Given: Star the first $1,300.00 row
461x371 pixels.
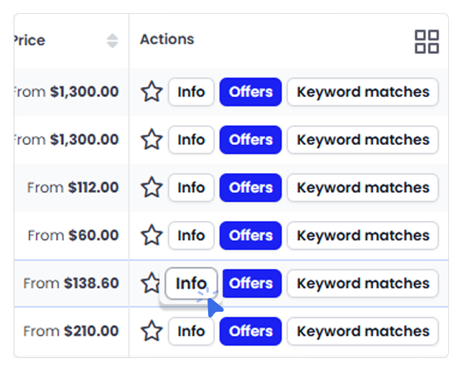Looking at the screenshot, I should point(152,92).
